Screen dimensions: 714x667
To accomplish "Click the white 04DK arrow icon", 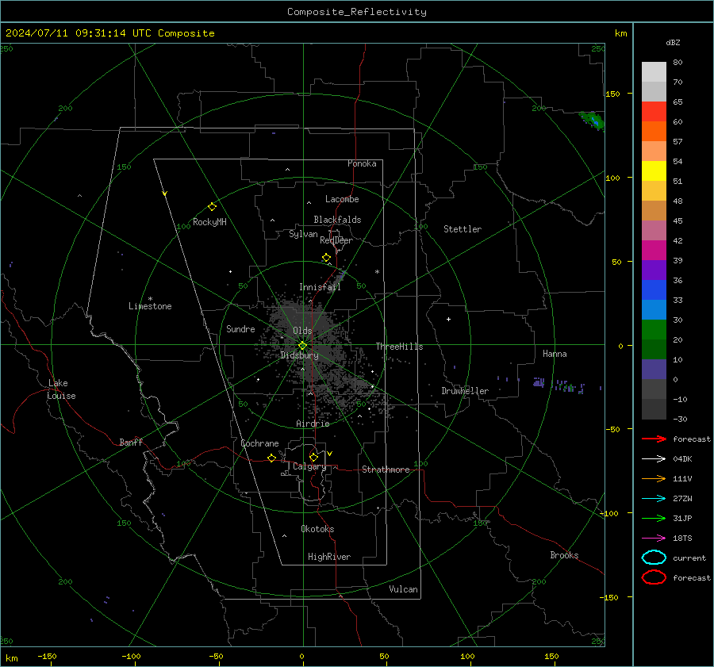I will click(x=654, y=459).
